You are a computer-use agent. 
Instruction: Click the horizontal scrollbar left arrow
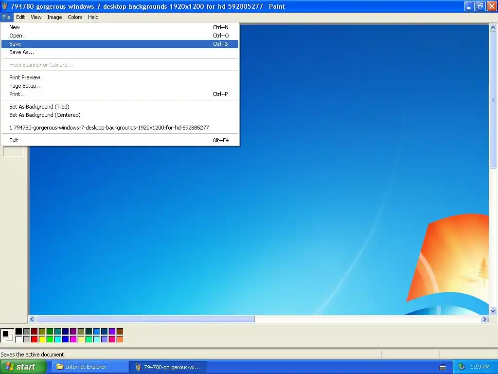[32, 319]
